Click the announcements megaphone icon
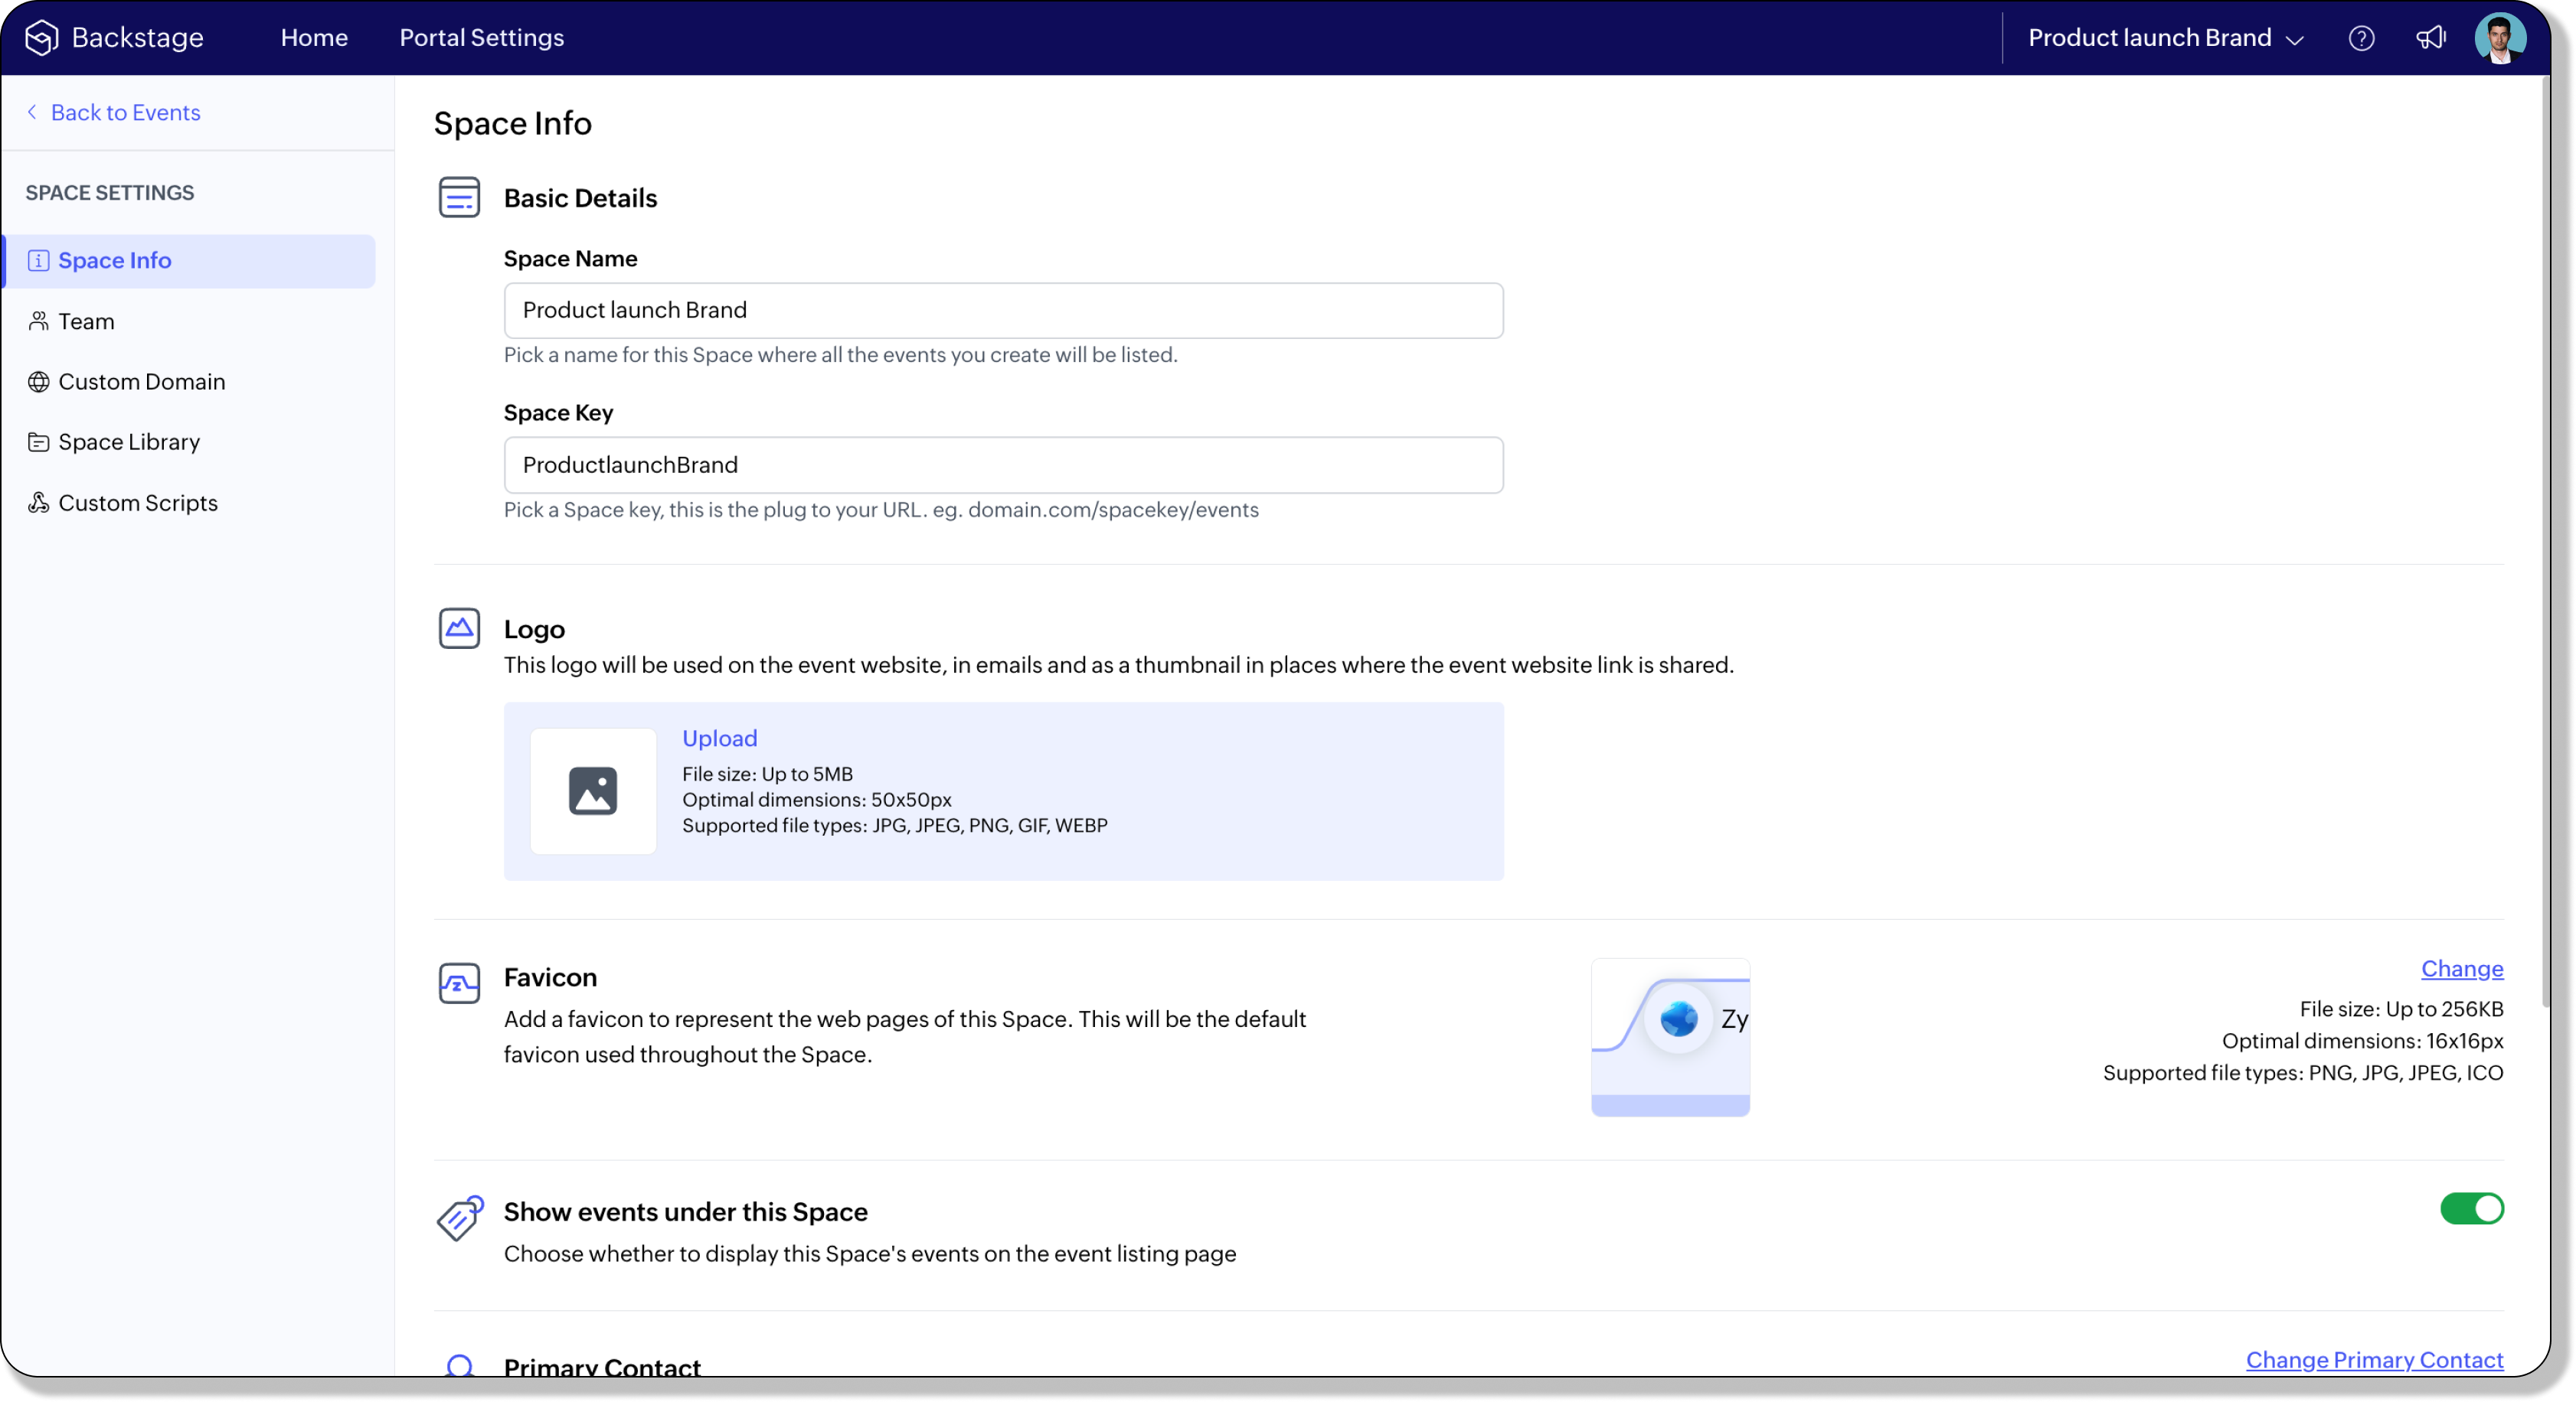The image size is (2576, 1402). click(2430, 38)
